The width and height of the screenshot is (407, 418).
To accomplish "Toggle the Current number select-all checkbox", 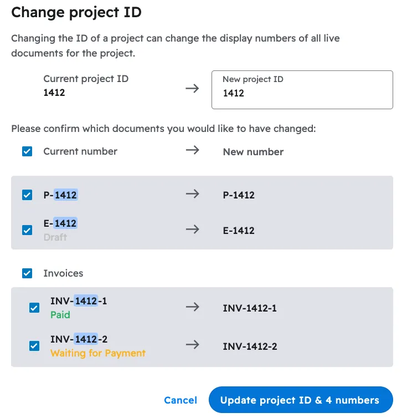I will [x=27, y=151].
